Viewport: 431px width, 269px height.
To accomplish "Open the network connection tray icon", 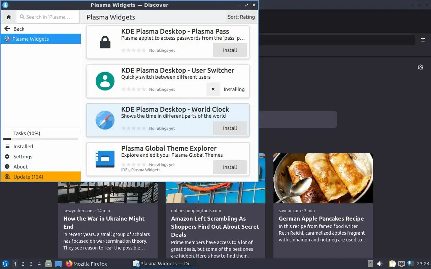I will pyautogui.click(x=402, y=264).
